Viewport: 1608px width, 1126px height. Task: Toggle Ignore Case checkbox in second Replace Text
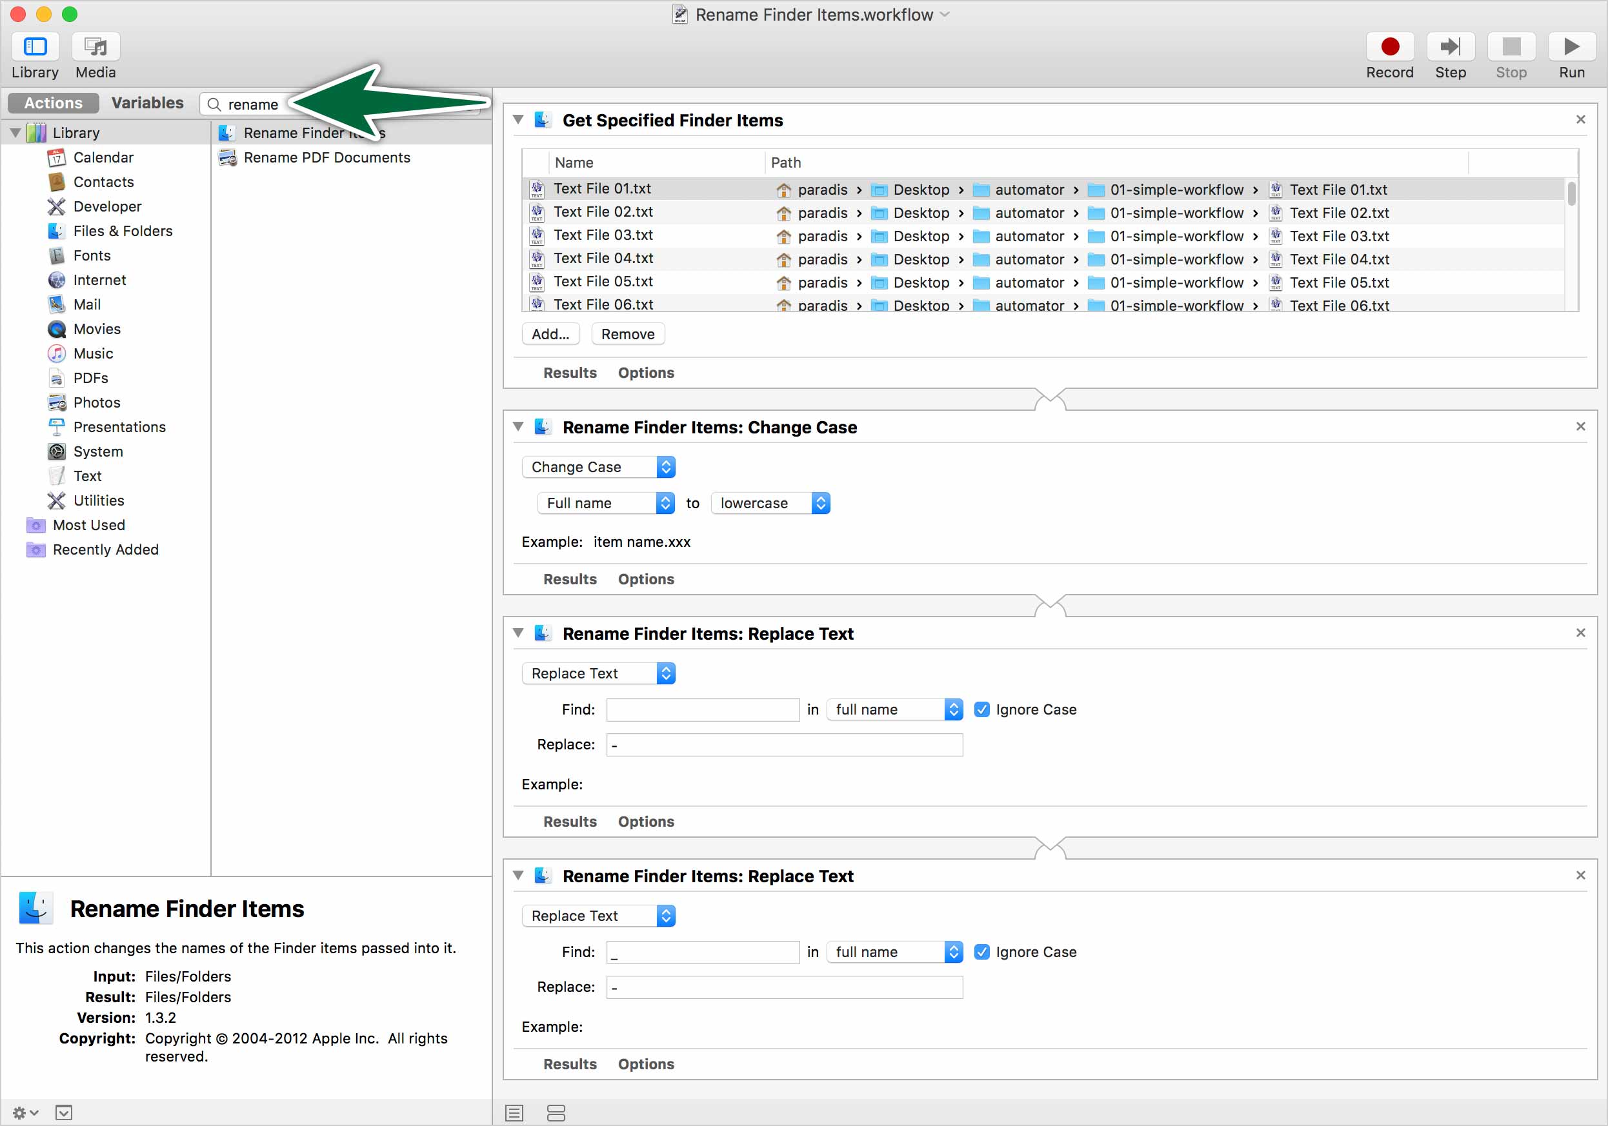983,951
